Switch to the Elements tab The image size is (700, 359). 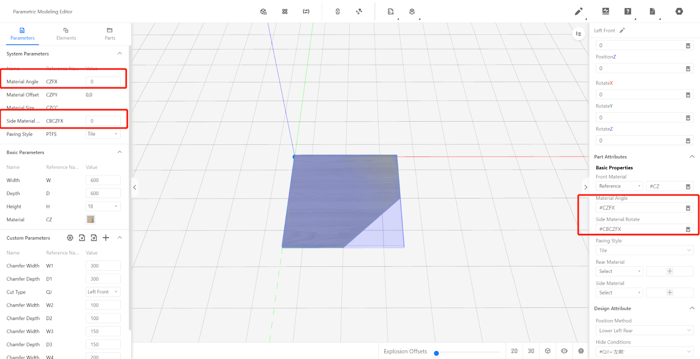point(66,34)
